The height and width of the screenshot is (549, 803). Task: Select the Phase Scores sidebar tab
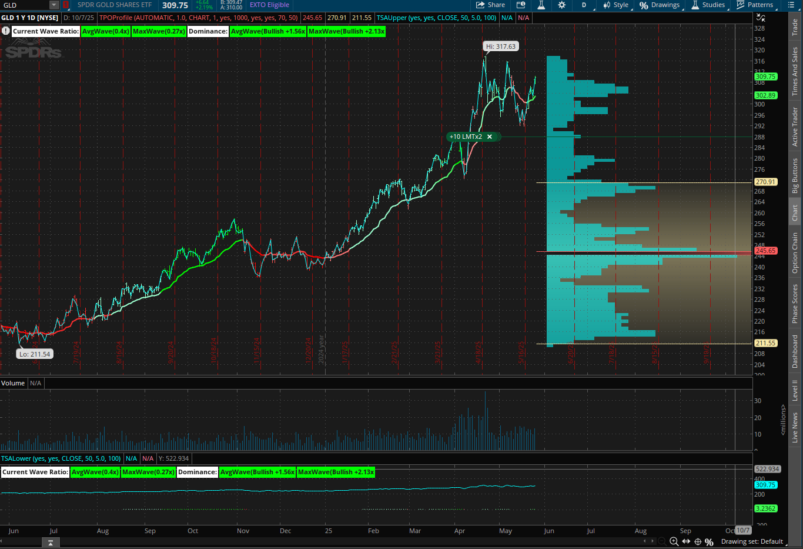coord(795,304)
